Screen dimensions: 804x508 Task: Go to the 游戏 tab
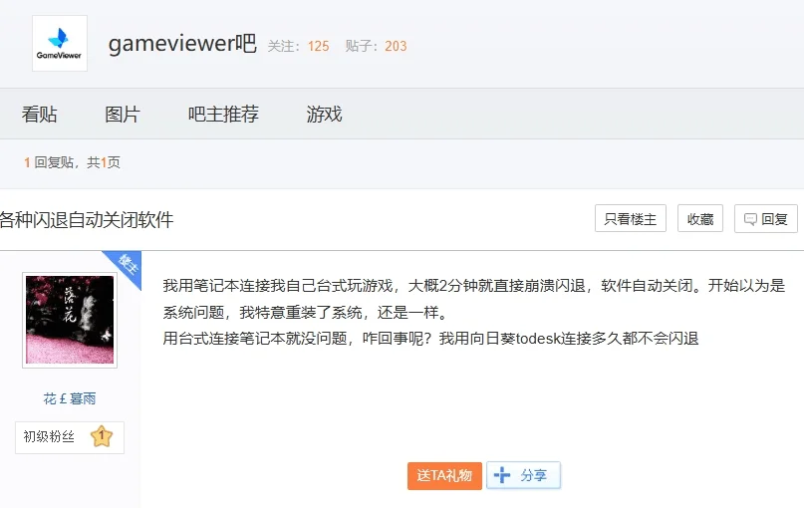coord(324,115)
